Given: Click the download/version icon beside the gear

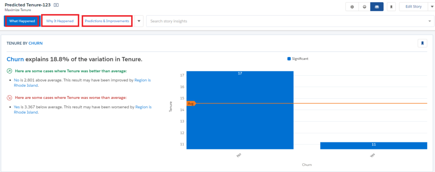Looking at the screenshot, I should point(364,7).
